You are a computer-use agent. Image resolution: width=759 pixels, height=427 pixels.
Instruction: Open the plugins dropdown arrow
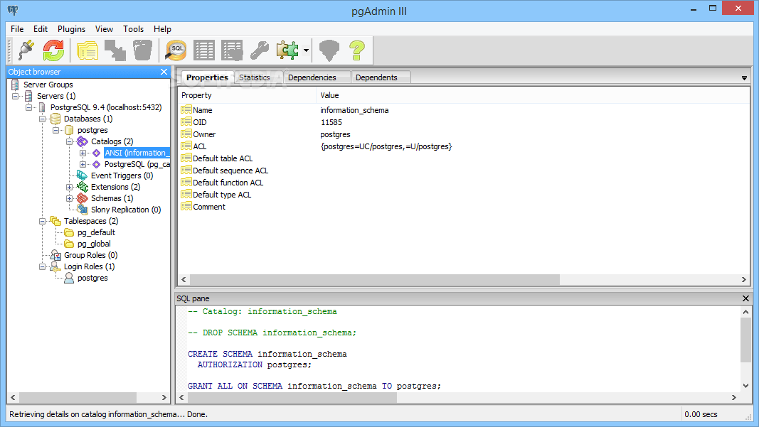pyautogui.click(x=306, y=50)
